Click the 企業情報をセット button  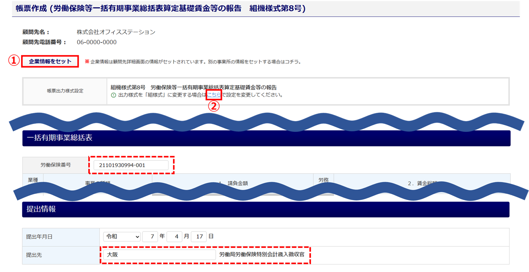point(50,62)
